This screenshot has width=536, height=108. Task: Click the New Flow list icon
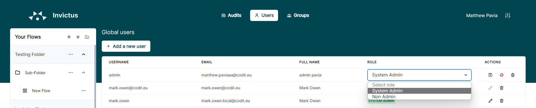click(x=25, y=91)
